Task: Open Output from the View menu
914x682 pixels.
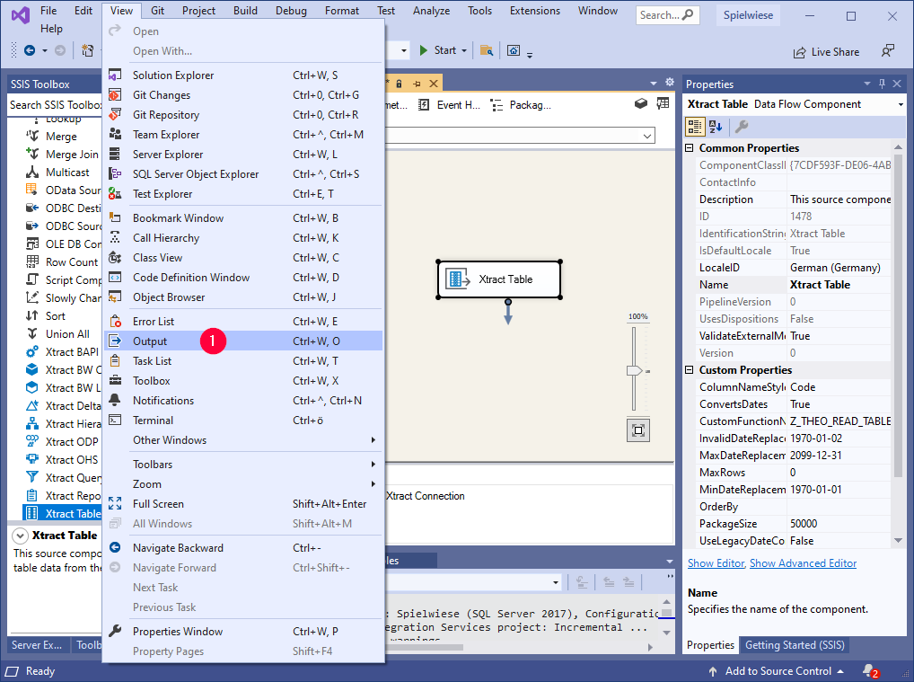Action: (150, 341)
